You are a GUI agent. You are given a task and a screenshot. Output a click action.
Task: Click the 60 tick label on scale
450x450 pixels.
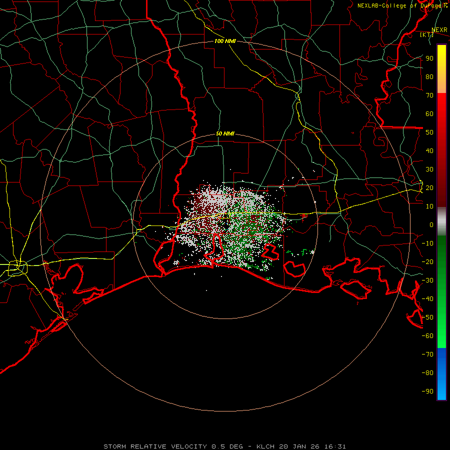[429, 113]
